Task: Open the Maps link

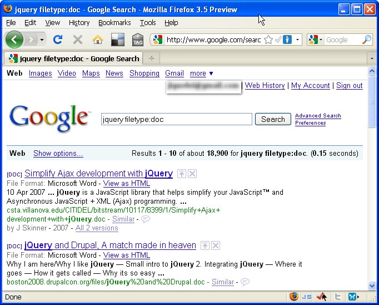Action: 91,73
